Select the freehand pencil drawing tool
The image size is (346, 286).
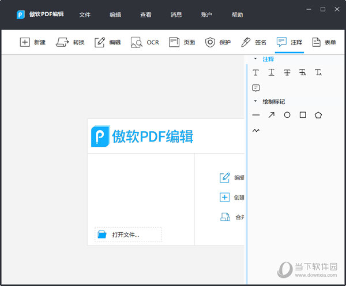(x=255, y=131)
